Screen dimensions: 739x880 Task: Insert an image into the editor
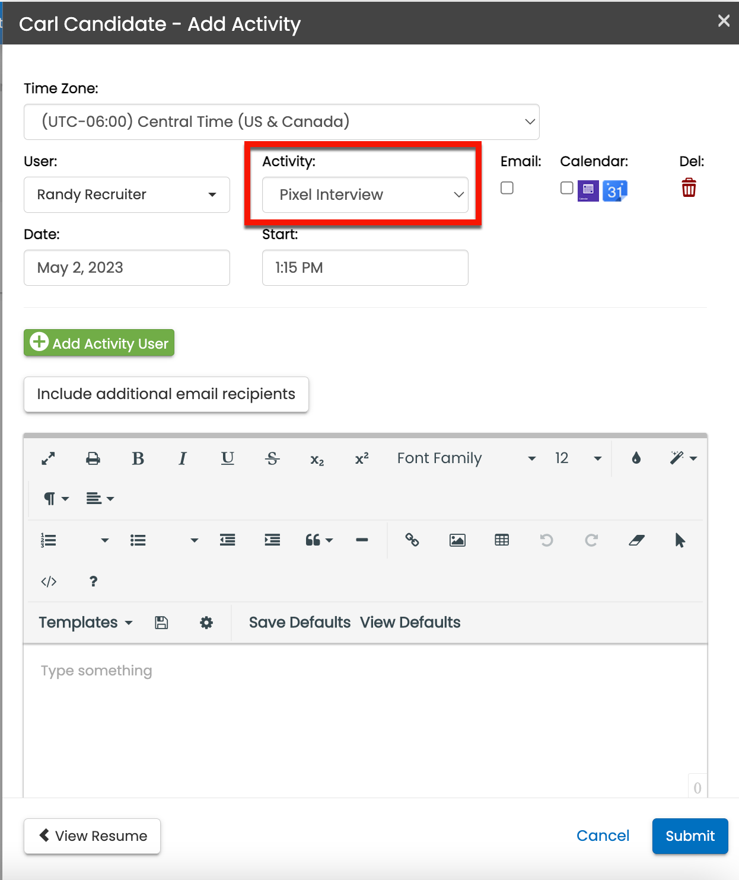pos(457,540)
